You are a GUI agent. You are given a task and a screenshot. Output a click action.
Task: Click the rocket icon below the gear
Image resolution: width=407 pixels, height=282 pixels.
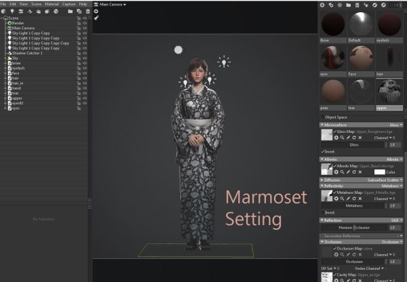click(x=96, y=19)
